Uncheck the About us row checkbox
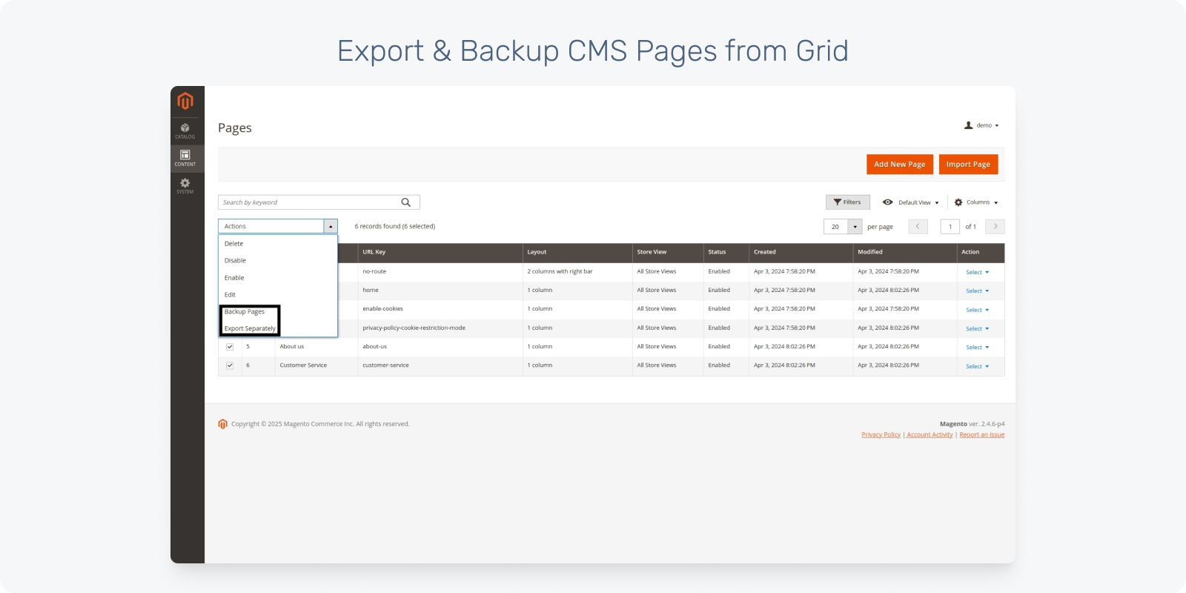The image size is (1186, 593). tap(230, 347)
